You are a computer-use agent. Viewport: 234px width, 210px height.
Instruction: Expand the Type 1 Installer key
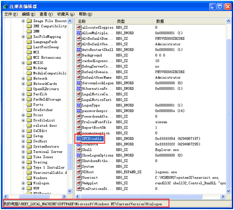[23, 167]
